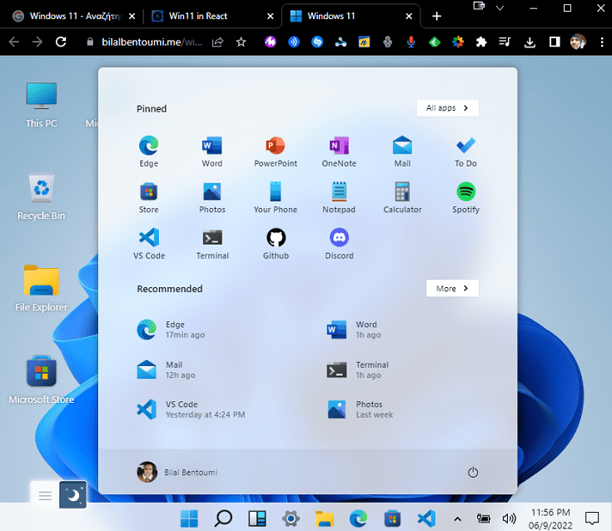612x531 pixels.
Task: Open the Calculator app
Action: point(402,198)
